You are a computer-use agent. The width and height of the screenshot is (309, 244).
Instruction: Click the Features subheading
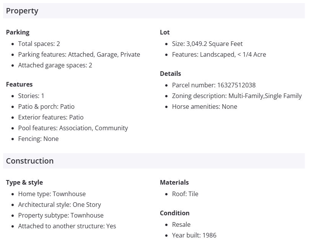19,84
